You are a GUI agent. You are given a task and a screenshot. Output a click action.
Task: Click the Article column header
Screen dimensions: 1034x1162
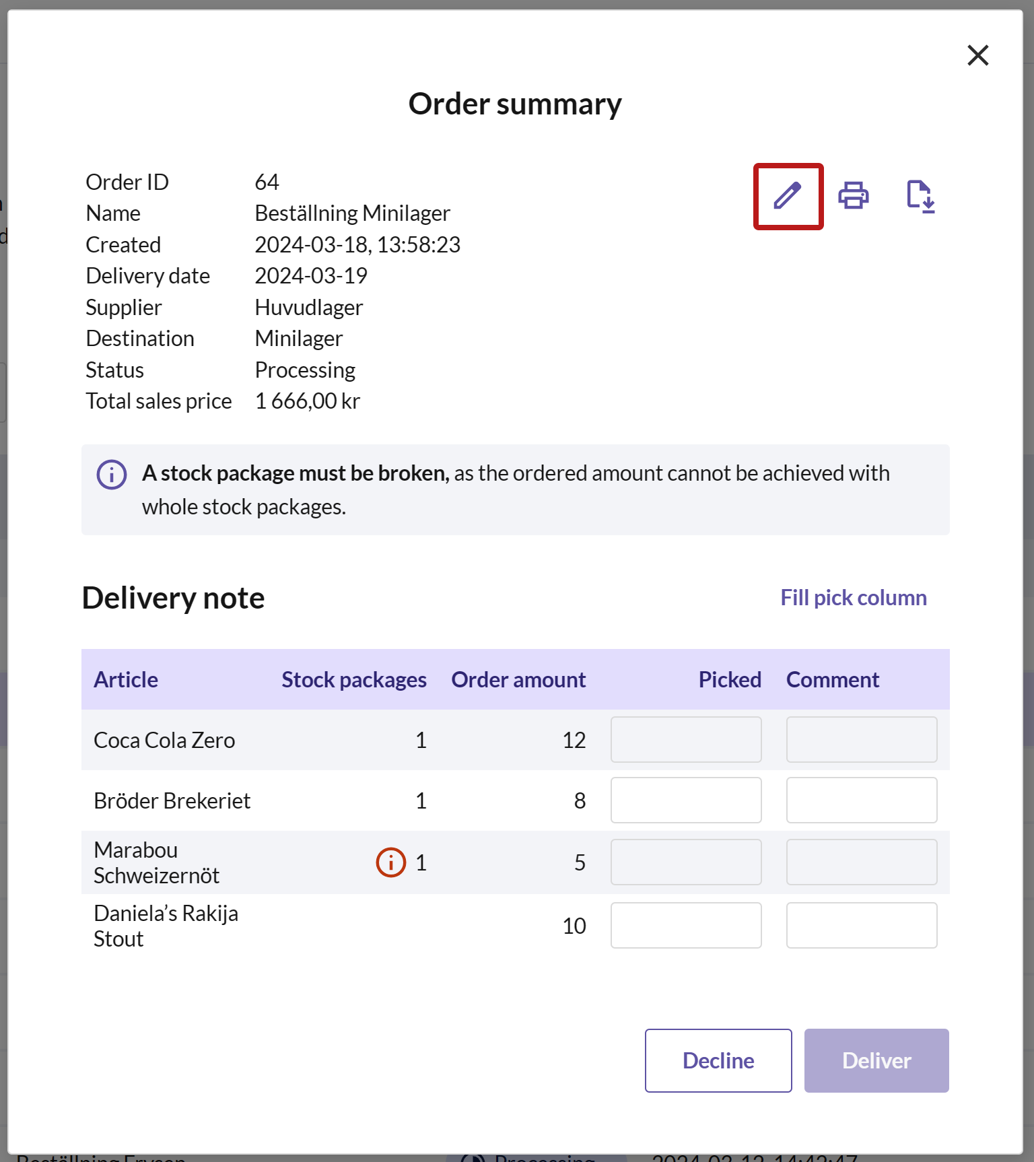[x=126, y=680]
